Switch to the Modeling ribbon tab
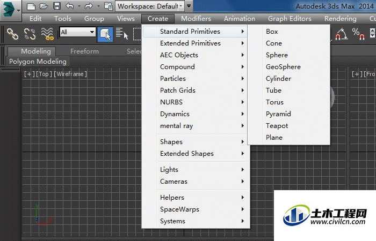Viewport: 376px width, 241px height. [32, 51]
